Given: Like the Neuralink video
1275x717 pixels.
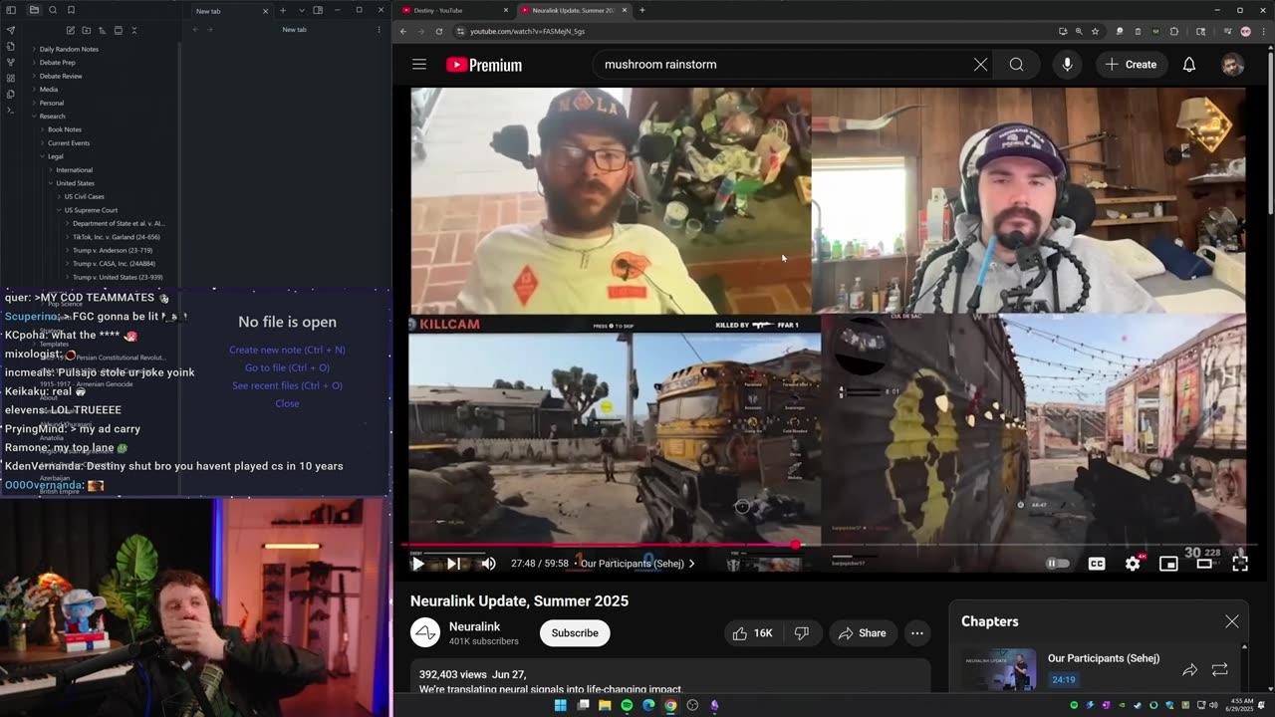Looking at the screenshot, I should [x=752, y=633].
